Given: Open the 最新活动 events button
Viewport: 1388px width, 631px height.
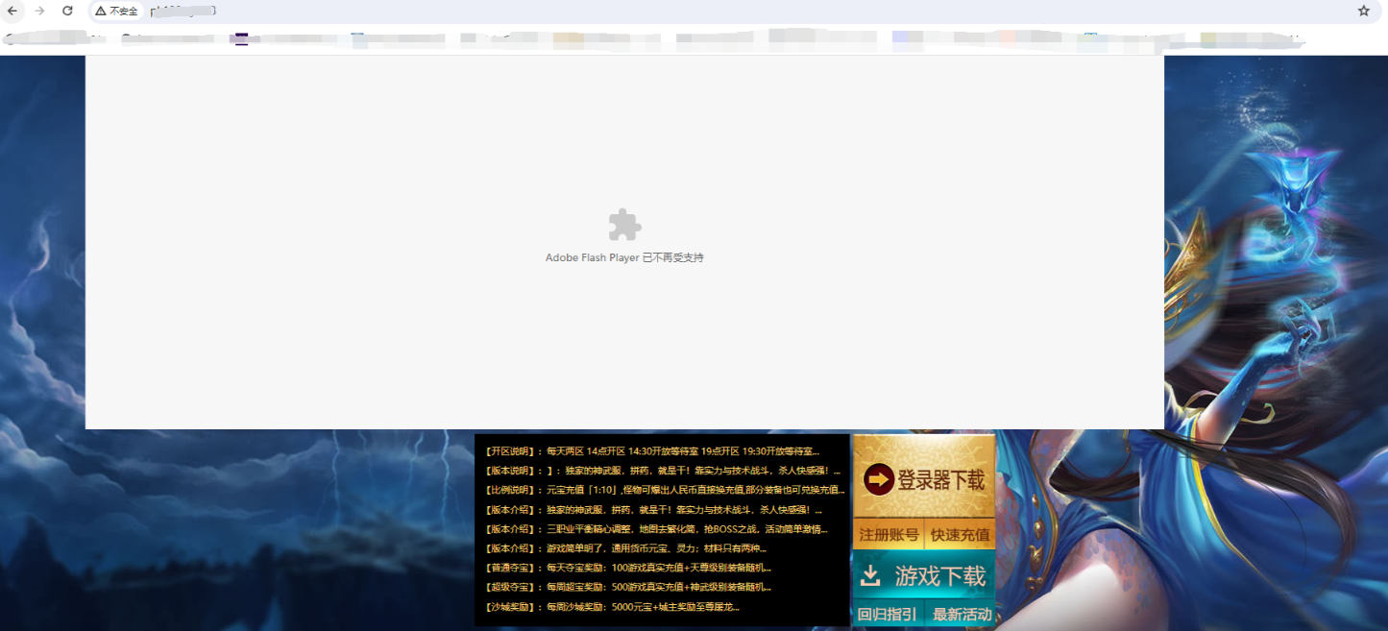Looking at the screenshot, I should pyautogui.click(x=962, y=614).
